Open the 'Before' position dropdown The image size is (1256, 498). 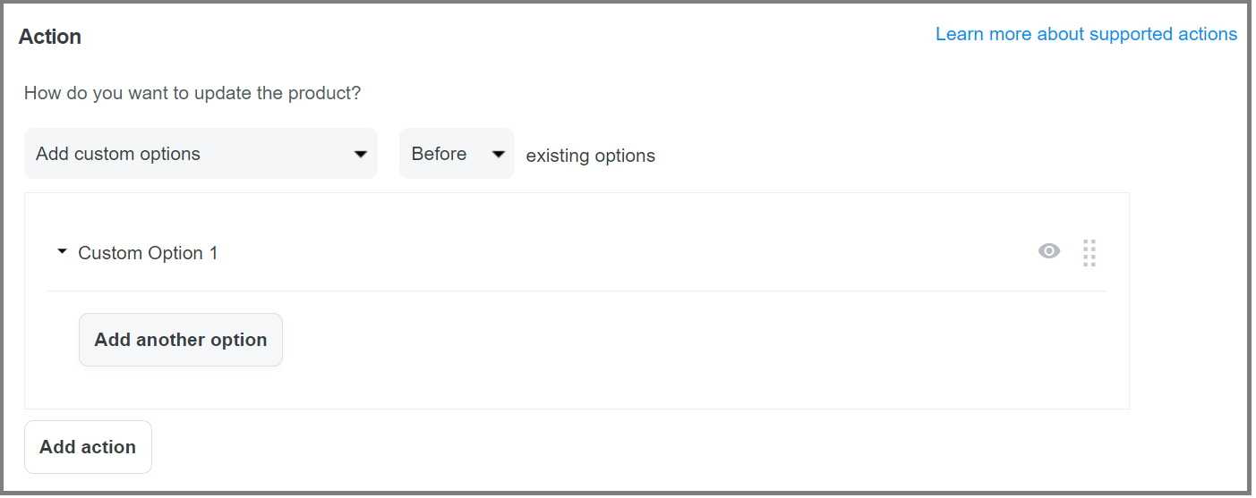[x=457, y=154]
